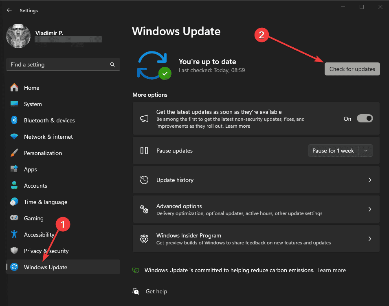Click the Privacy shield icon
This screenshot has width=389, height=306.
click(14, 251)
